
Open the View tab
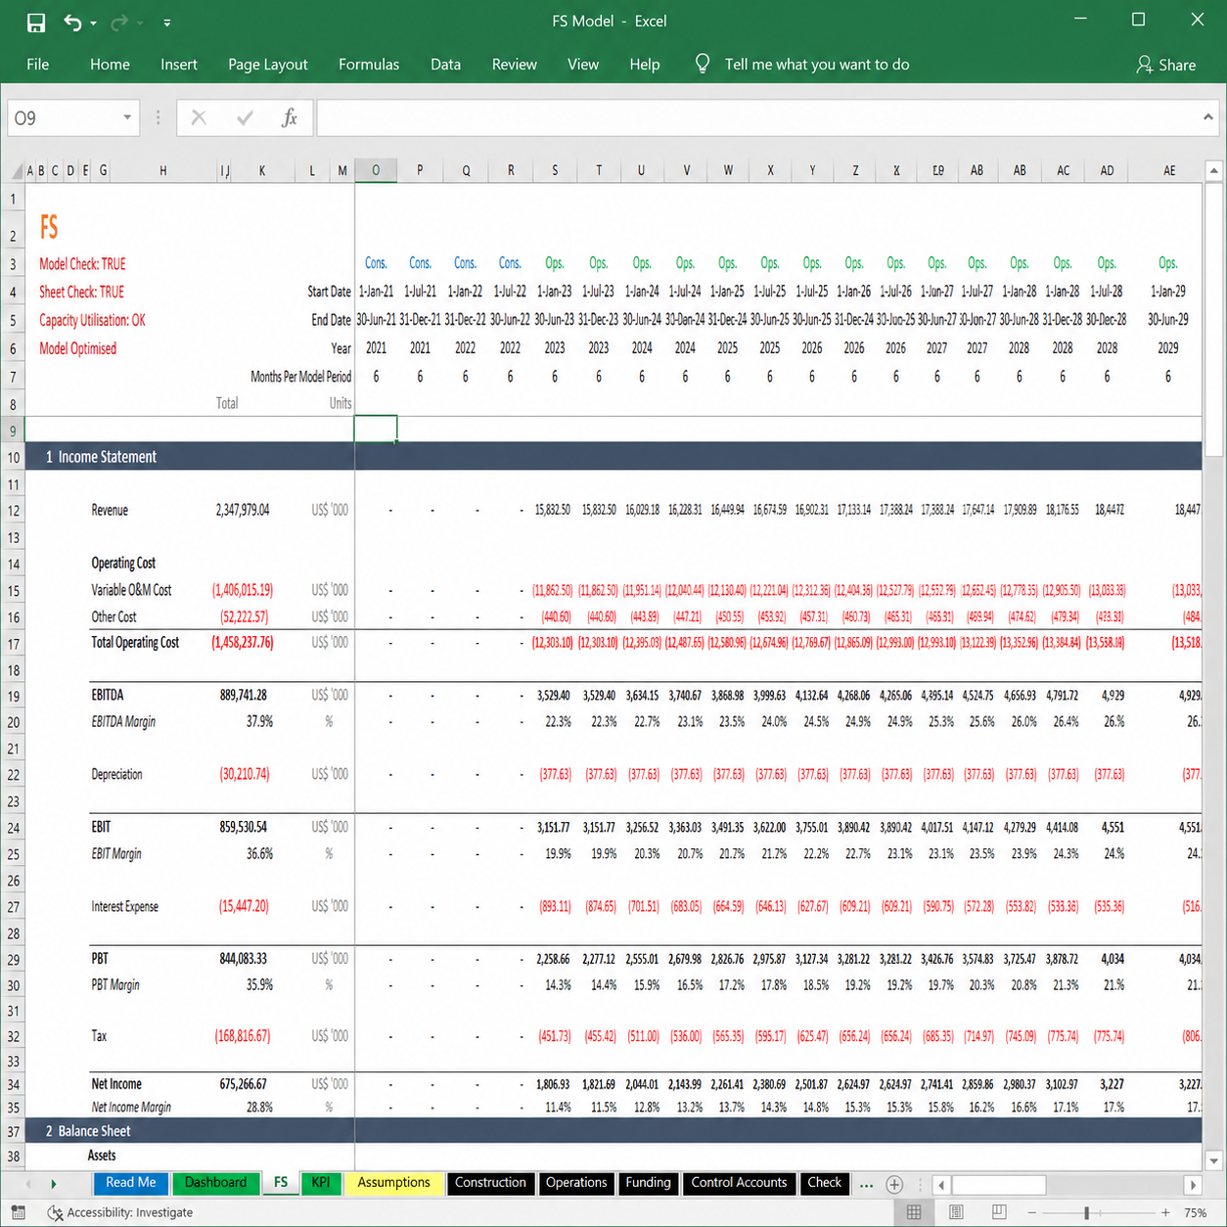point(583,65)
